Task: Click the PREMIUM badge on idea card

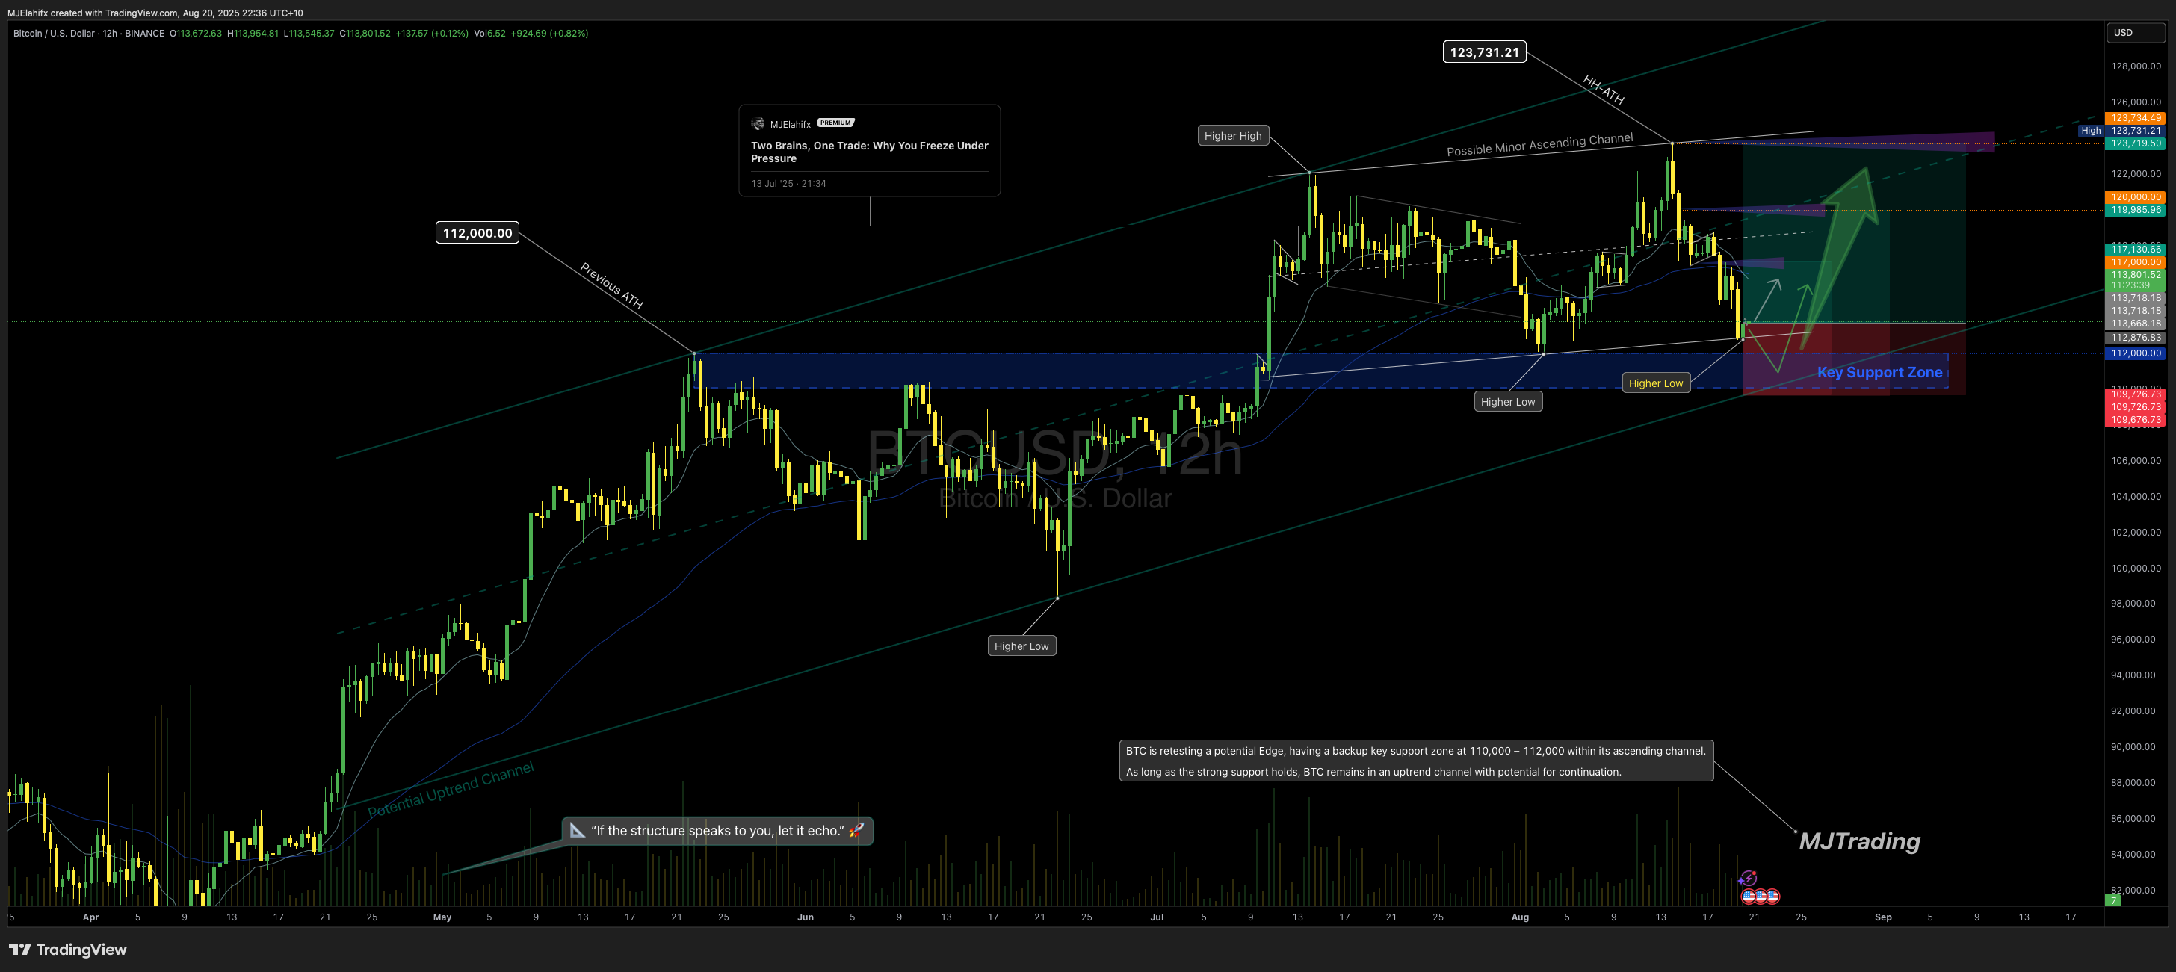Action: (x=835, y=123)
